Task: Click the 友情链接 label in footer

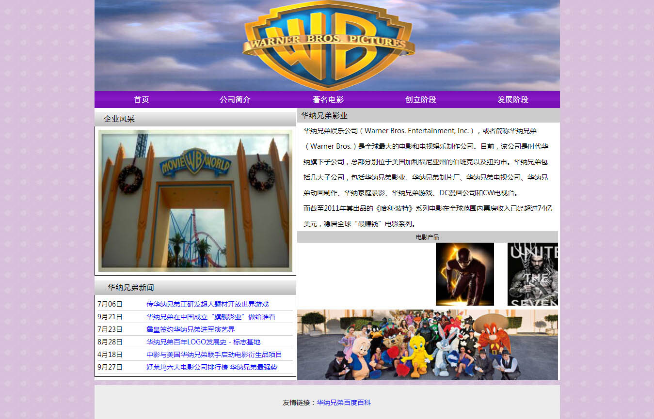Action: pyautogui.click(x=300, y=403)
